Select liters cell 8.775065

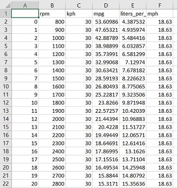point(133,86)
